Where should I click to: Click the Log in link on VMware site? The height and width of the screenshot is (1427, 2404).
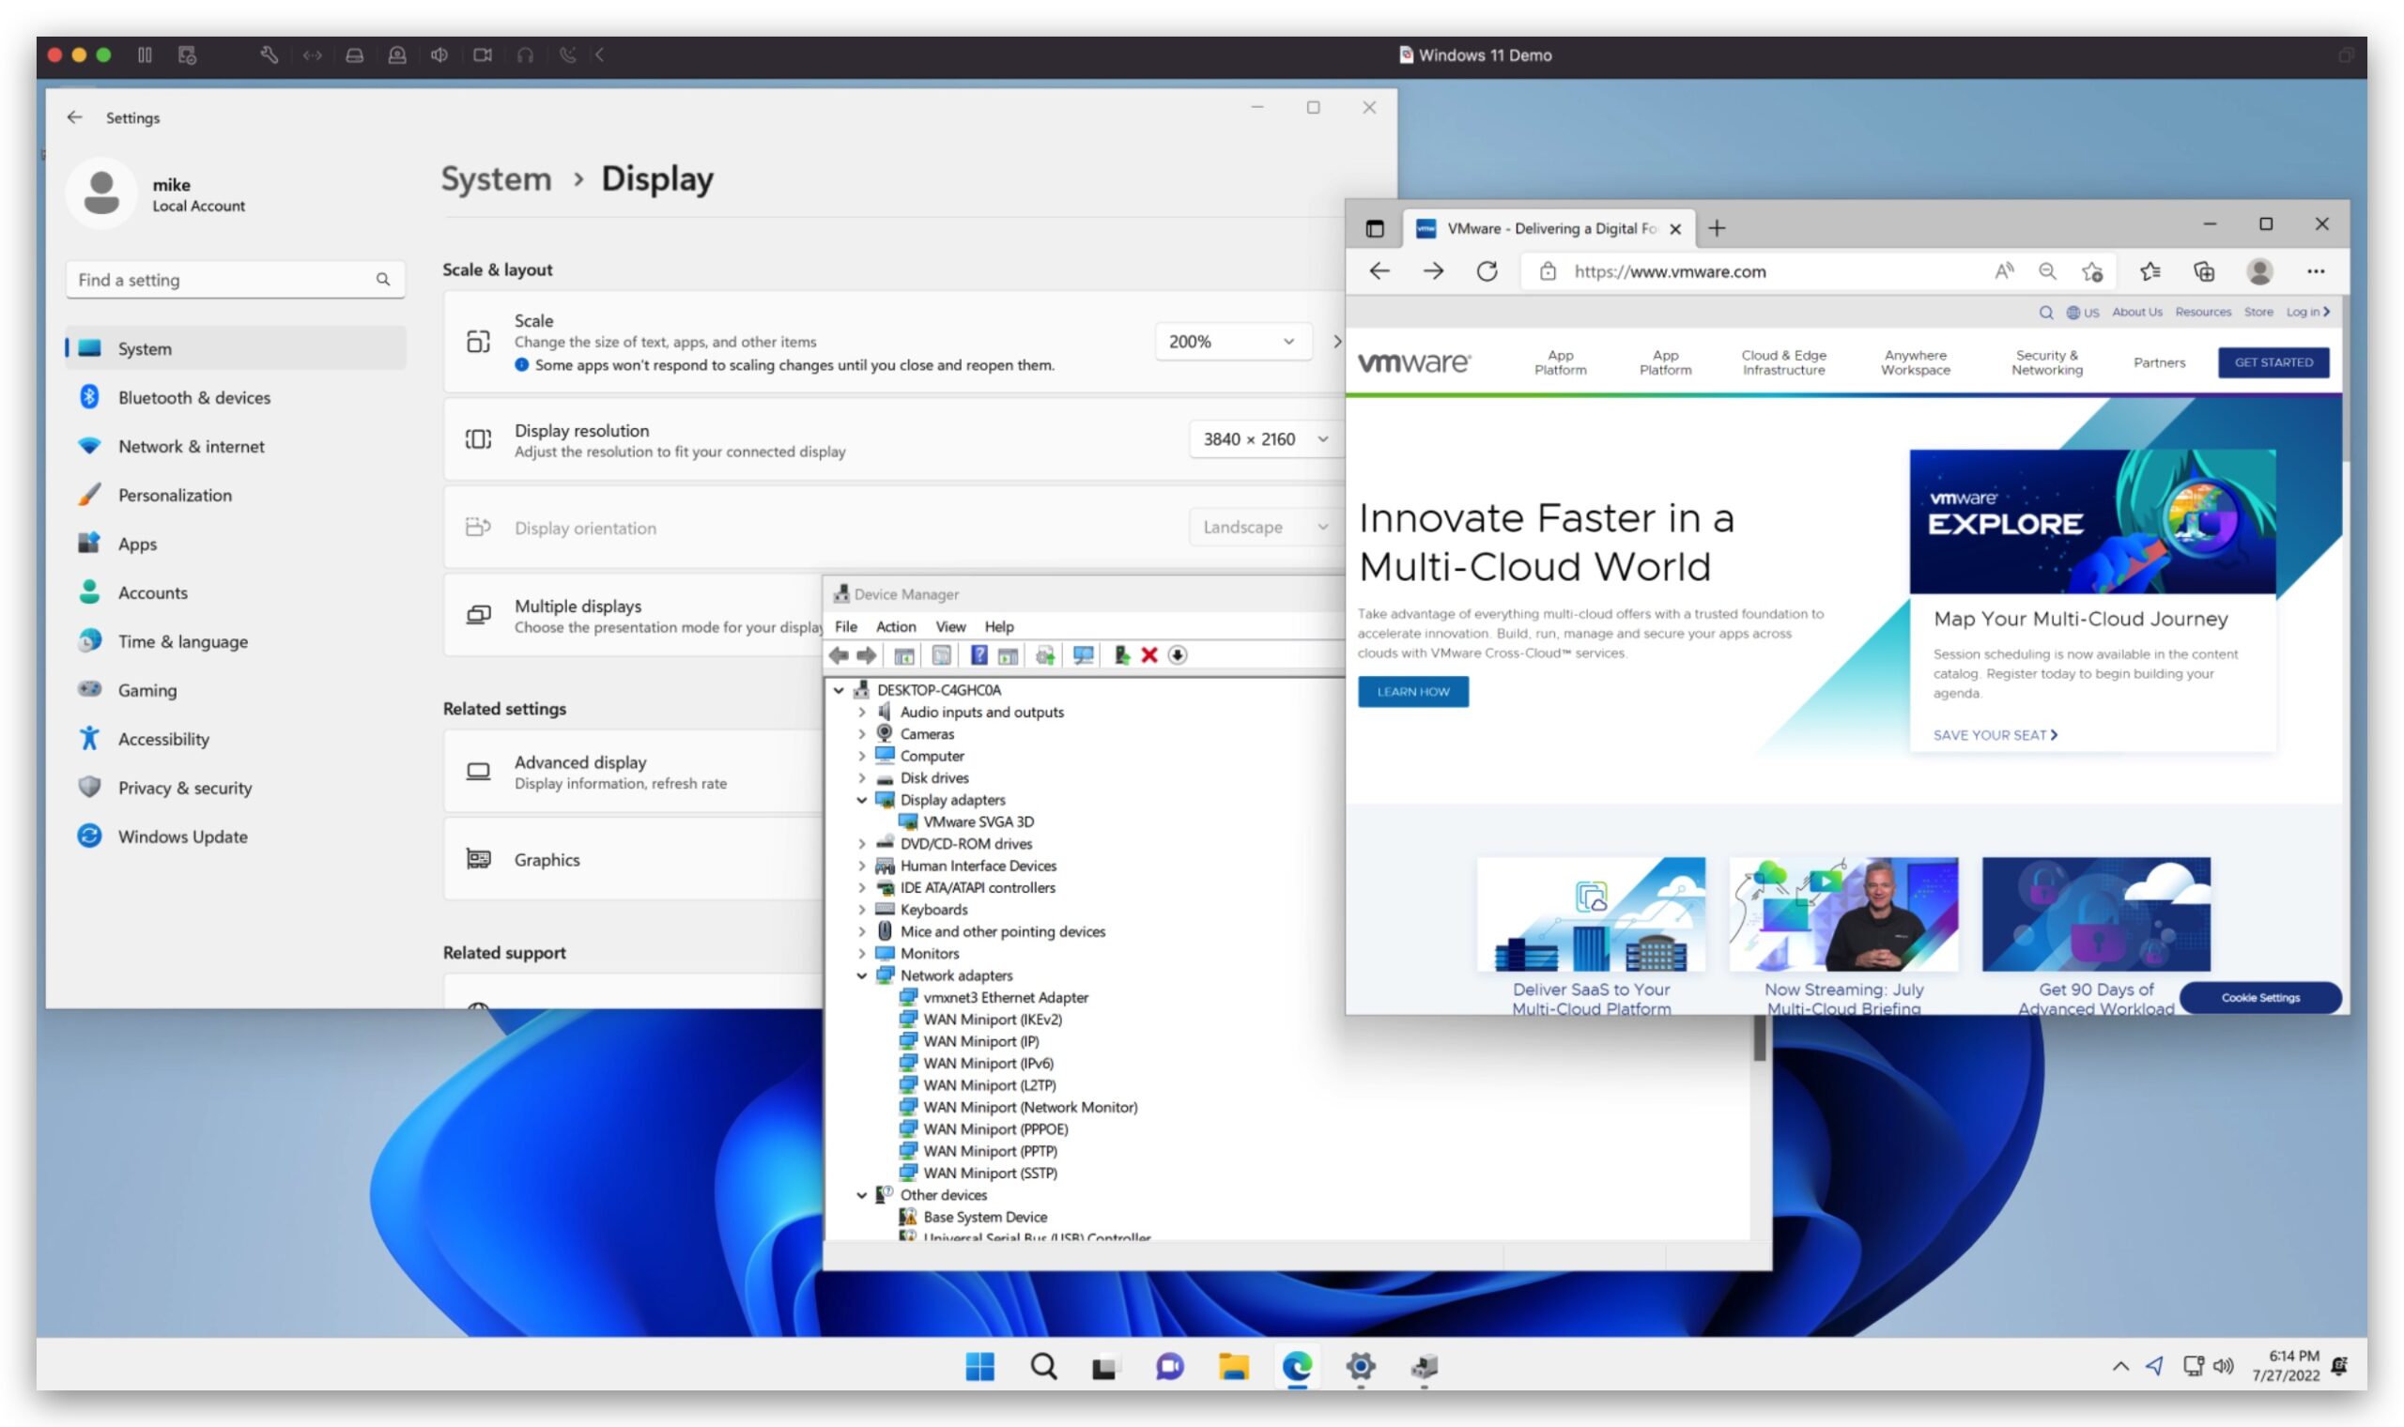2307,312
